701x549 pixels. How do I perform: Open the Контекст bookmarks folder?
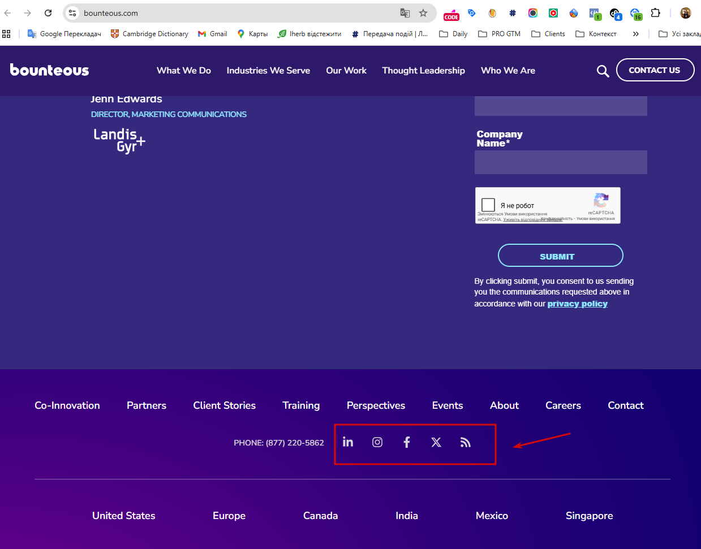tap(596, 34)
